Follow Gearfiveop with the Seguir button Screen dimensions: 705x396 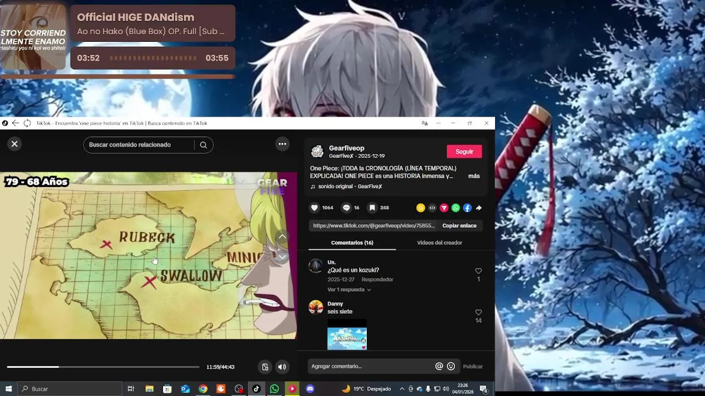tap(464, 152)
